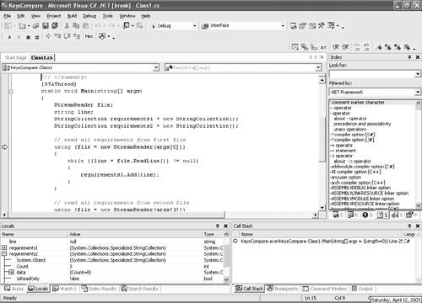422x303 pixels.
Task: Click the 'Ln 15' status bar entry
Action: pyautogui.click(x=311, y=298)
